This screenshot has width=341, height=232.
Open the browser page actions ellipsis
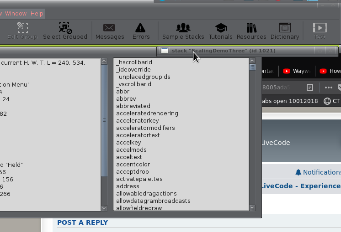point(328,88)
